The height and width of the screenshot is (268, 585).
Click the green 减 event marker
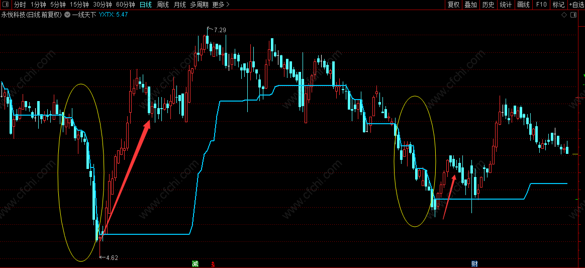pos(195,264)
